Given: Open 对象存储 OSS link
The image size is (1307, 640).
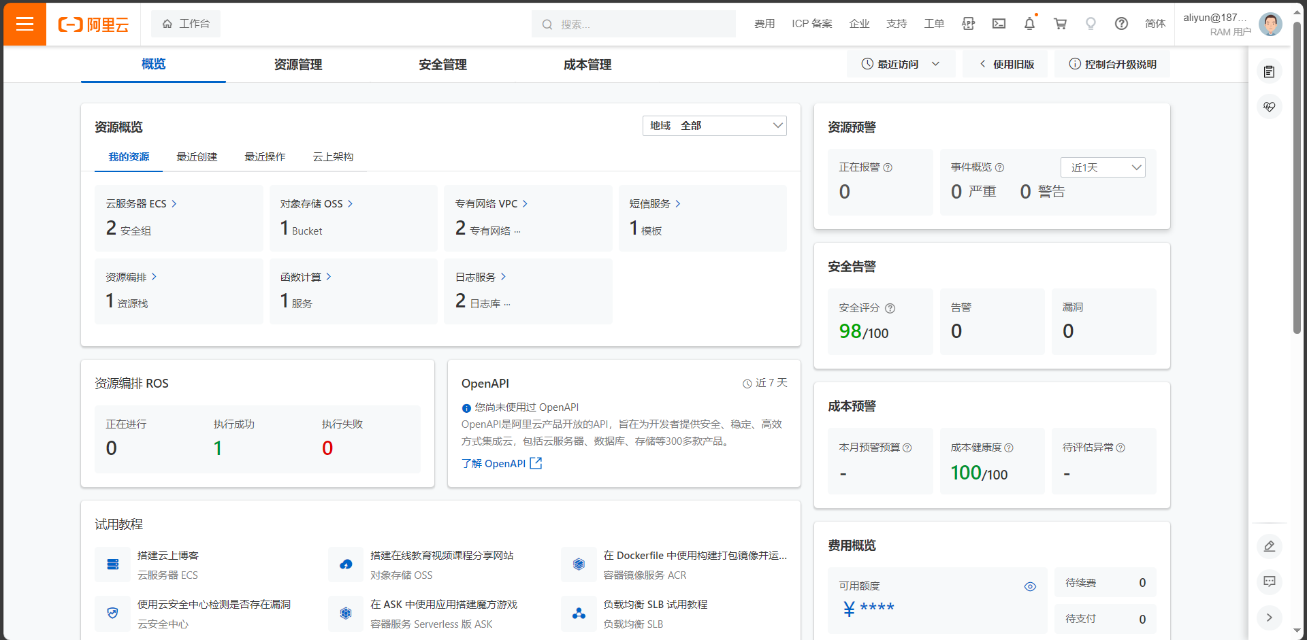Looking at the screenshot, I should [317, 203].
